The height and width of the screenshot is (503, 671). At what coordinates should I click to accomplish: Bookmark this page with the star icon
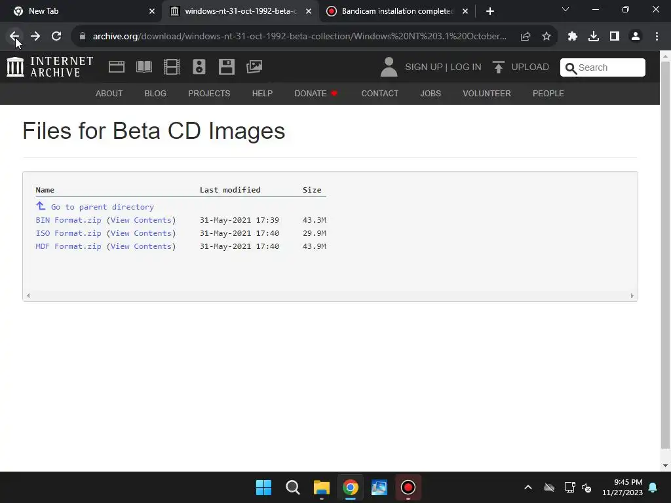tap(546, 37)
